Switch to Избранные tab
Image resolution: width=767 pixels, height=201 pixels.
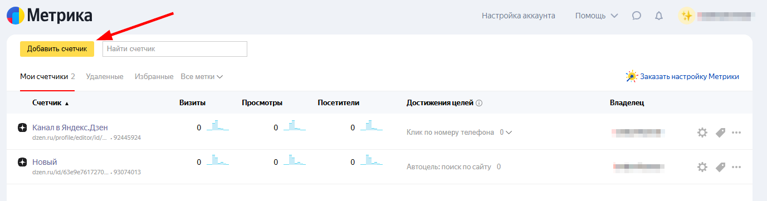pyautogui.click(x=154, y=76)
